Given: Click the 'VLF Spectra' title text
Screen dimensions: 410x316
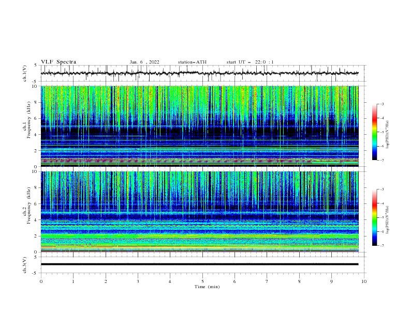Looking at the screenshot, I should point(58,62).
